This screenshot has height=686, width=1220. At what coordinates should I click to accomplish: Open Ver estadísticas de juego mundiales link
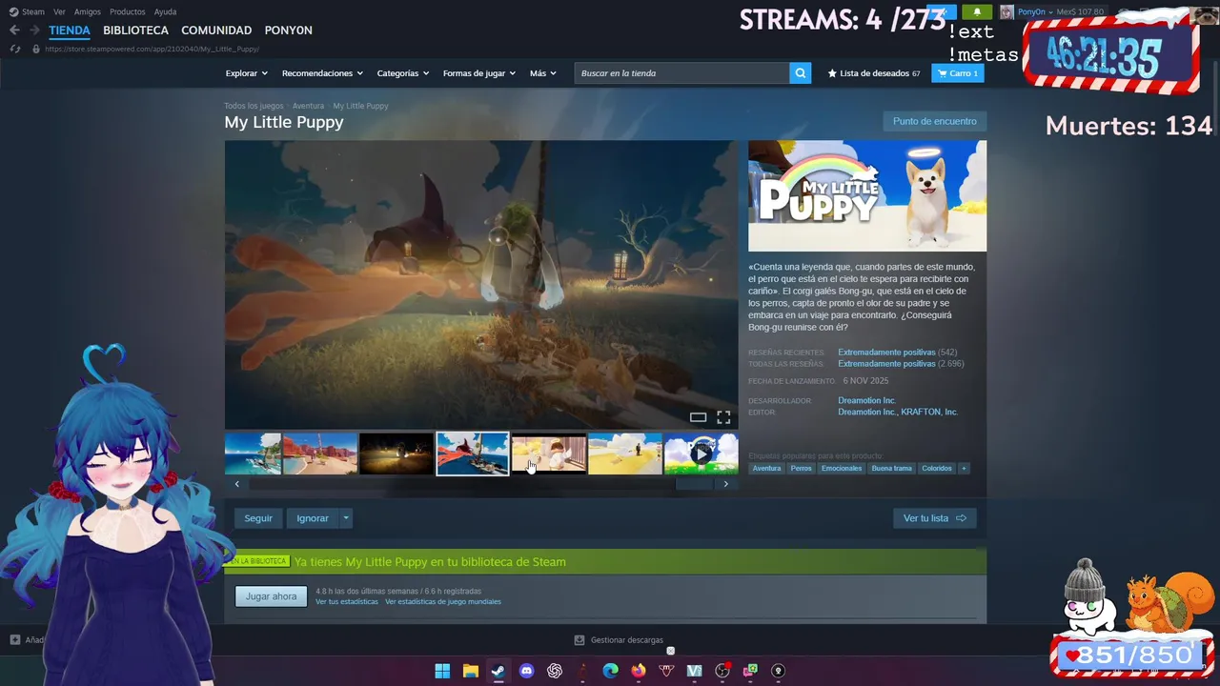pos(443,602)
